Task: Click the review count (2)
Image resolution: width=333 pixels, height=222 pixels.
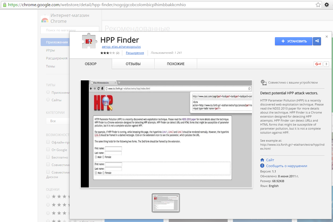Action: 117,53
